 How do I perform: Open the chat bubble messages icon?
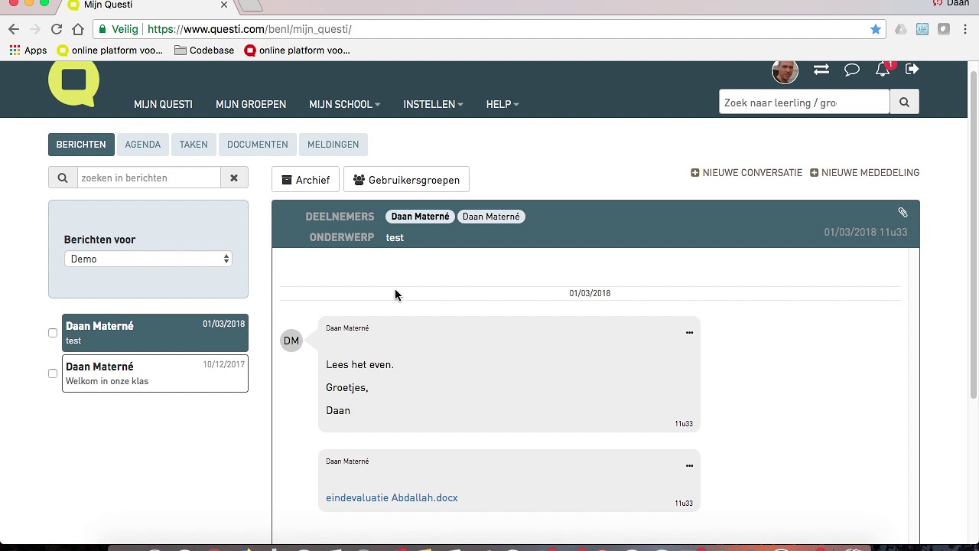[x=852, y=70]
